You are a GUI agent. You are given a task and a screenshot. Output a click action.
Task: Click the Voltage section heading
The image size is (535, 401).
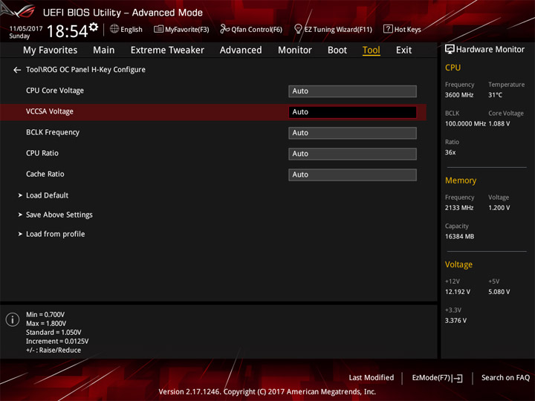[x=458, y=264]
